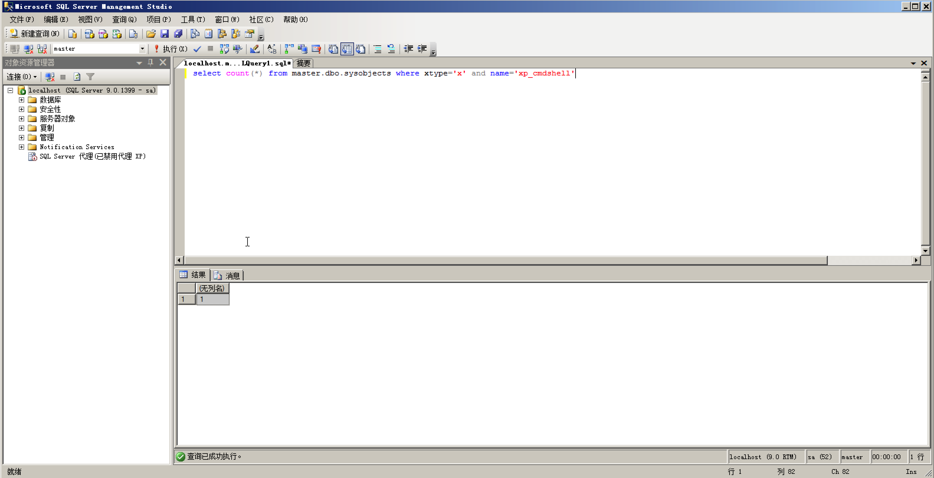Open the query designer pencil icon

pos(255,49)
